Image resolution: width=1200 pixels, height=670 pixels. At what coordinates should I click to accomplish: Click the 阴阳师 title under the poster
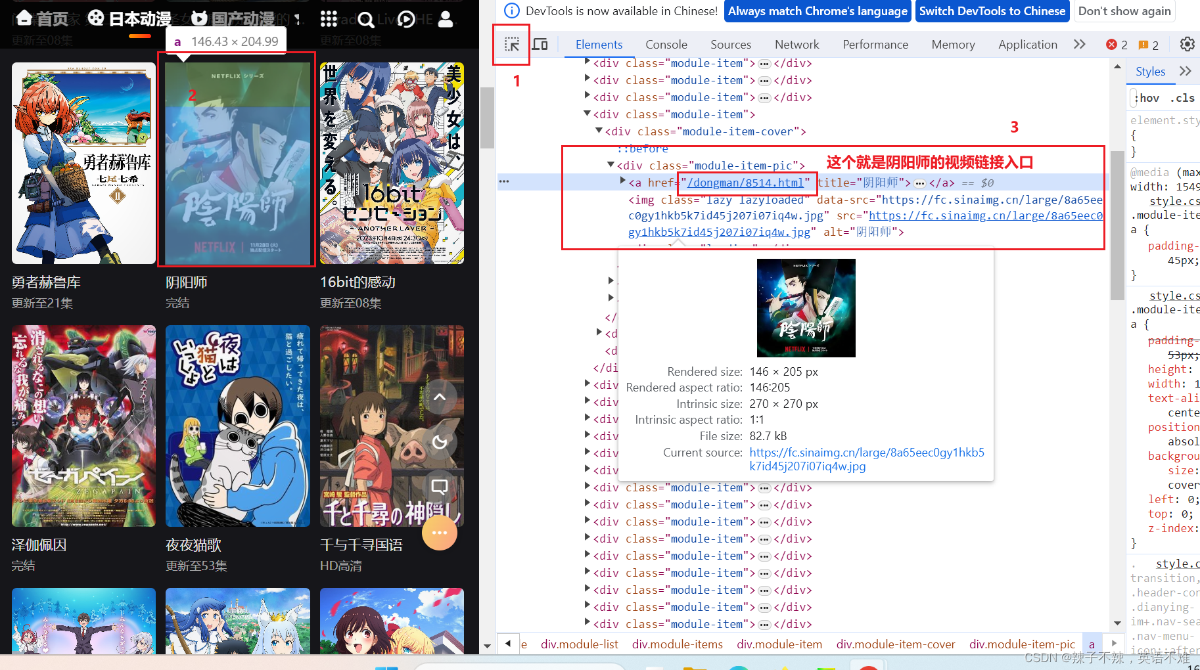[x=187, y=282]
